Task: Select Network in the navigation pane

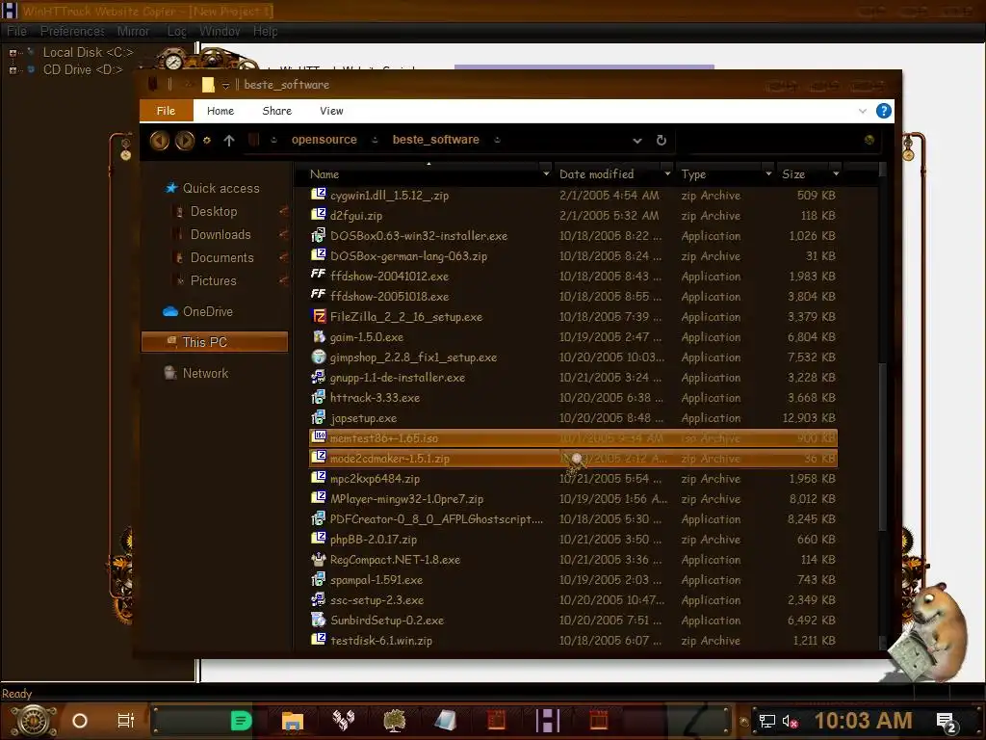Action: tap(205, 373)
